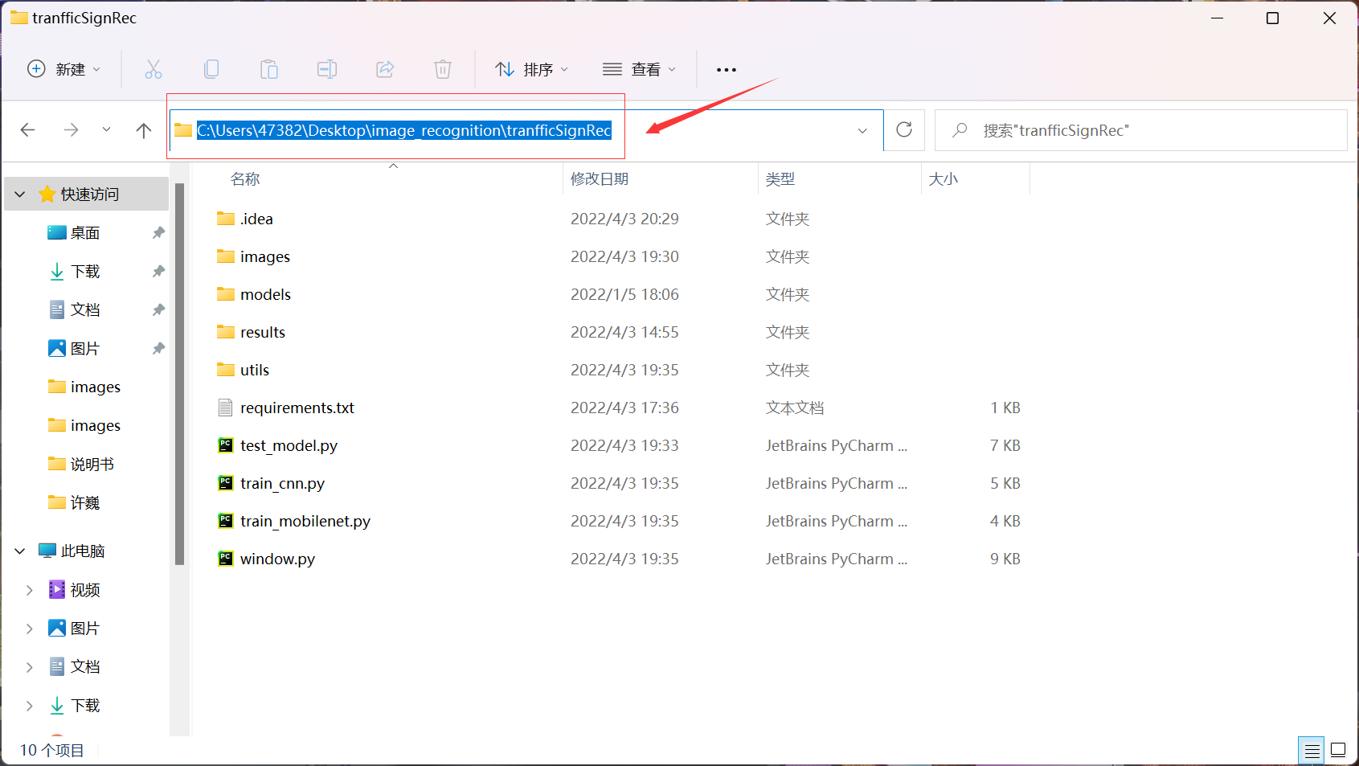Click the Cut scissors icon
Screen dimensions: 1359x766
(x=154, y=69)
